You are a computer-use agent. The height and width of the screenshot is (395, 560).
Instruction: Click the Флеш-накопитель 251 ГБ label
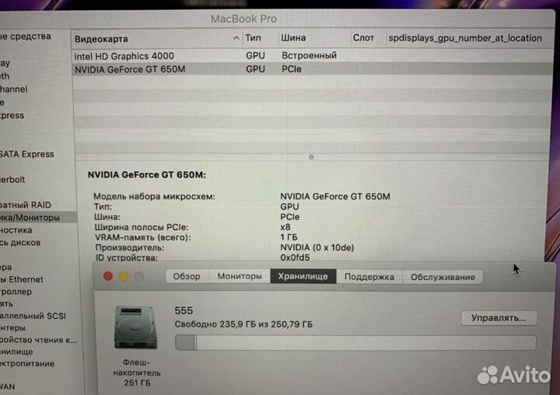137,372
